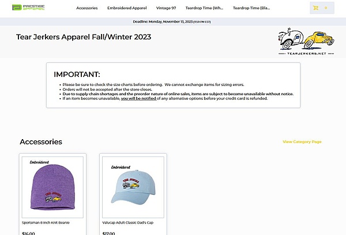Select the Teardrop Time (Bla... navigation item
Image resolution: width=346 pixels, height=235 pixels.
(251, 8)
